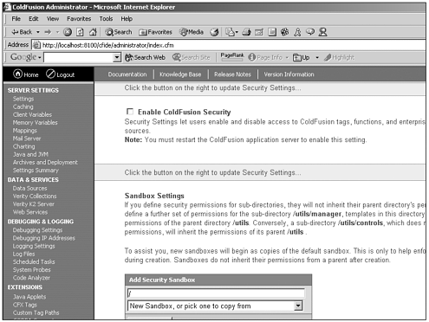Click the ColdFusion Home icon link
This screenshot has height=322, width=429.
(26, 74)
